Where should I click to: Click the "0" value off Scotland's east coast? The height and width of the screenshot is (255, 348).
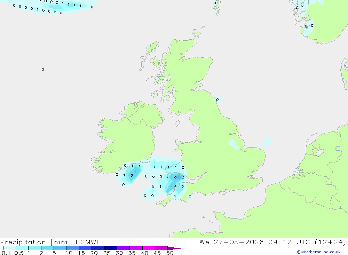coord(217,99)
